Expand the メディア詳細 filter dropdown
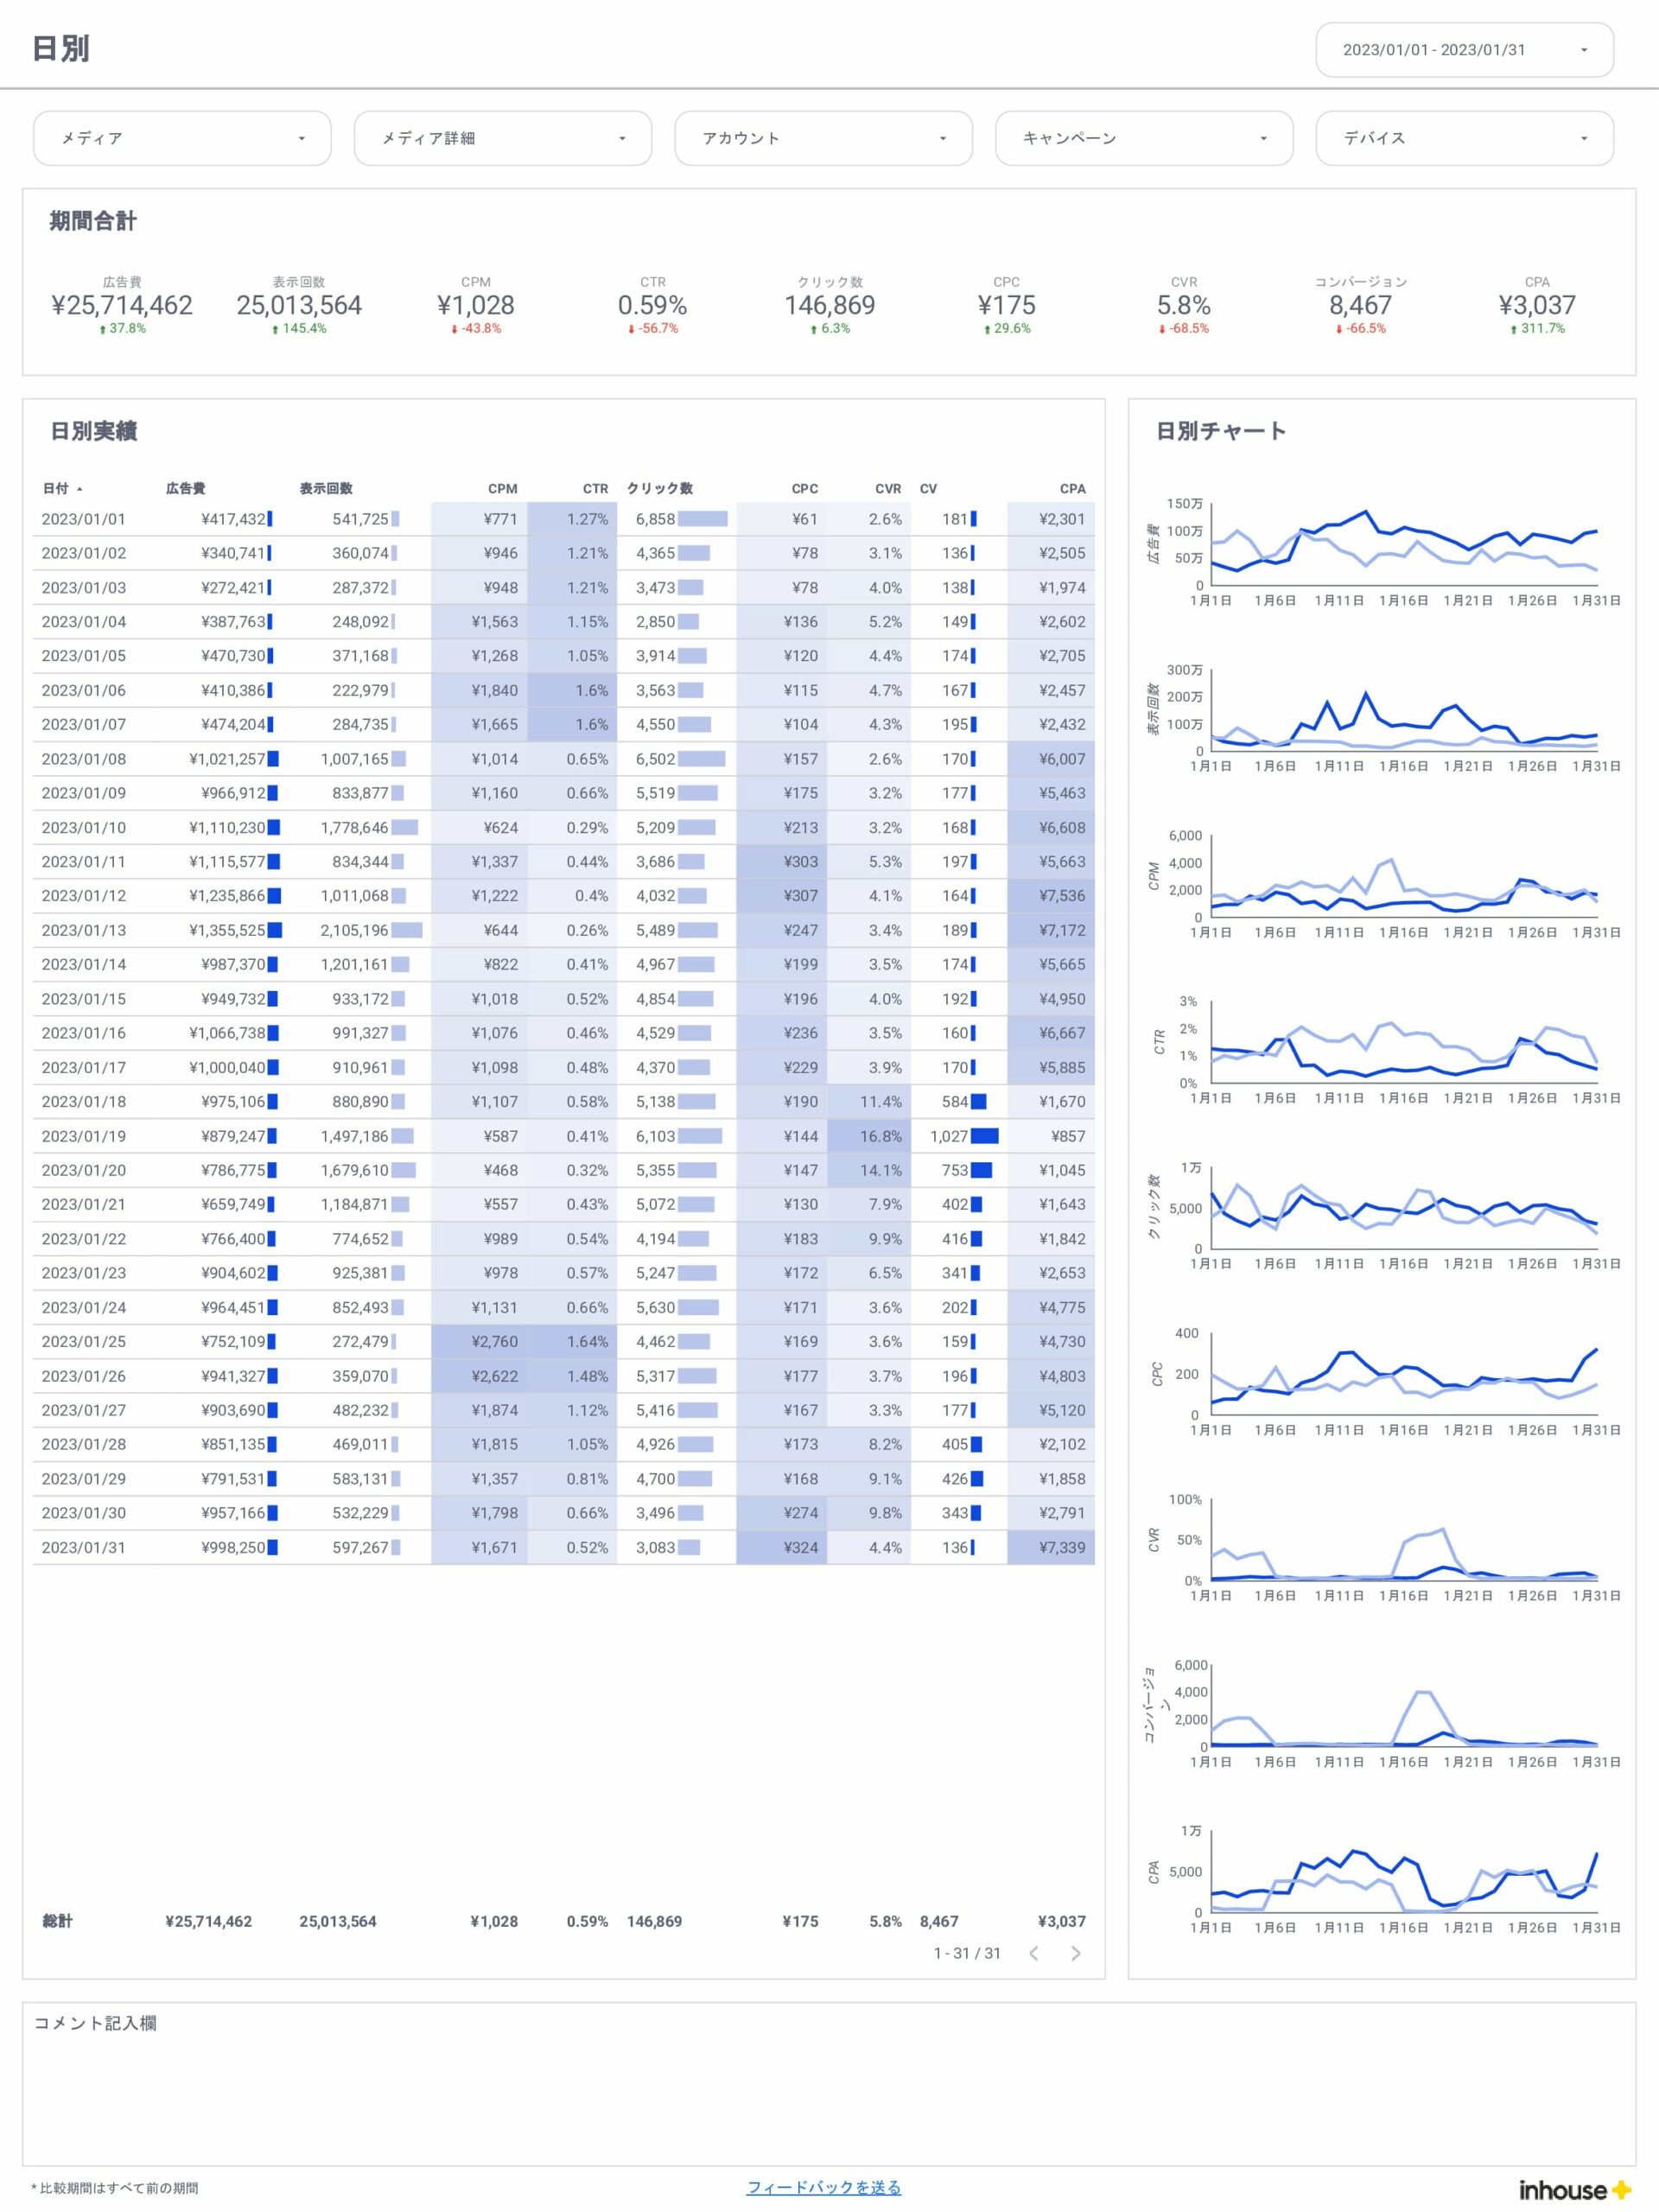The width and height of the screenshot is (1659, 2212). [503, 138]
